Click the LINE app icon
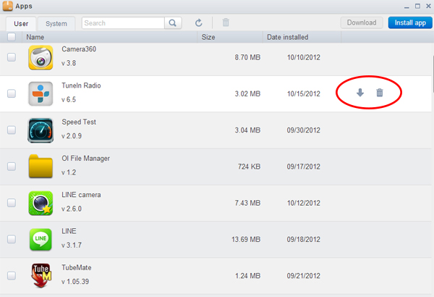This screenshot has width=434, height=297. [41, 239]
